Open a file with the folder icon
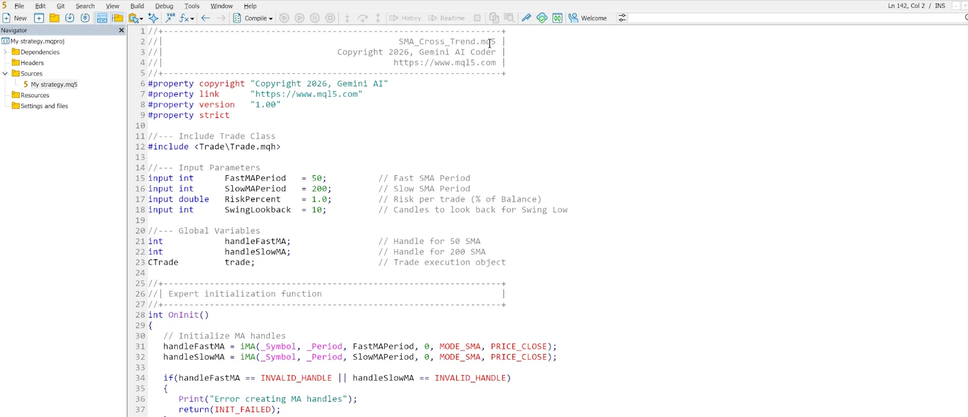 click(54, 18)
